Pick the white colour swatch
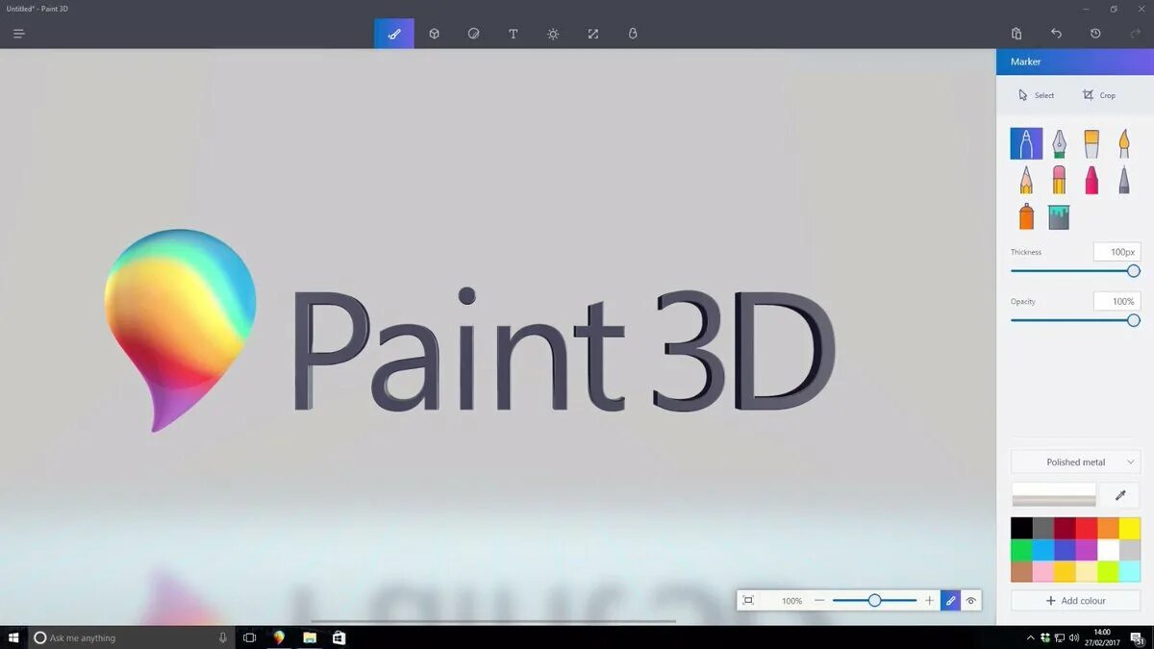Image resolution: width=1154 pixels, height=649 pixels. [x=1108, y=550]
